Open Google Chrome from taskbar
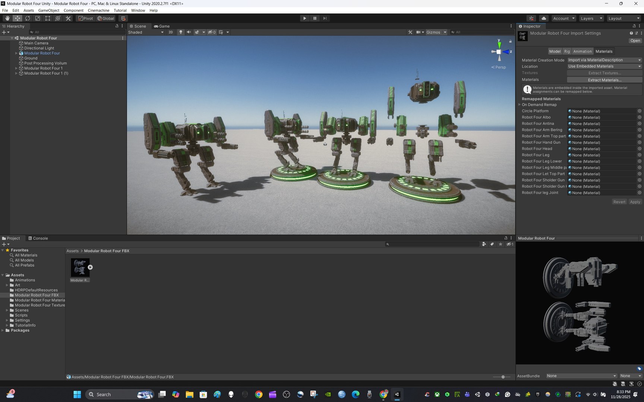 point(259,395)
